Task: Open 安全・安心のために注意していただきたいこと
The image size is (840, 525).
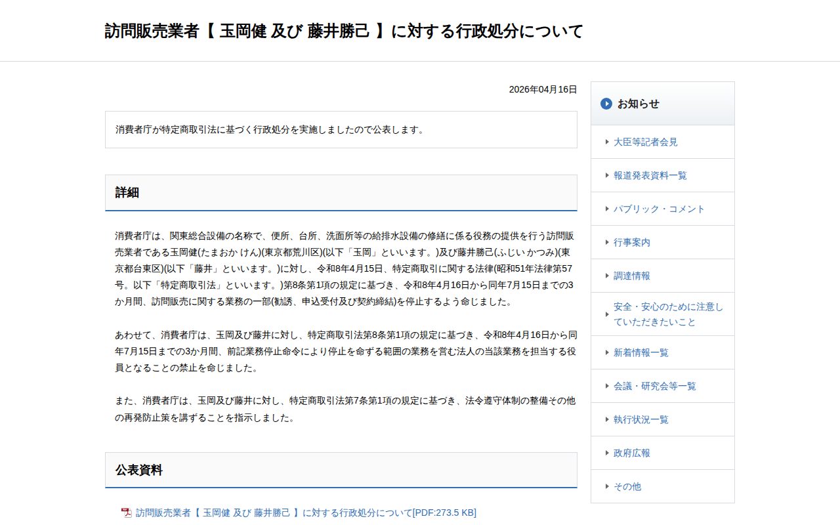Action: 668,314
